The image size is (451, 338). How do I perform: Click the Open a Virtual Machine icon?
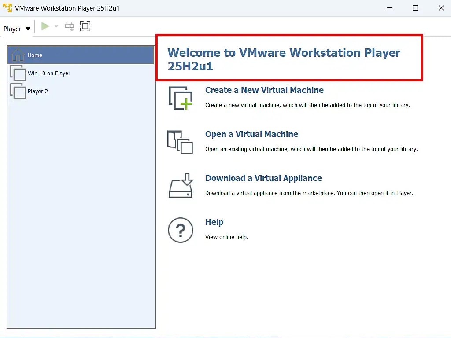click(x=181, y=142)
